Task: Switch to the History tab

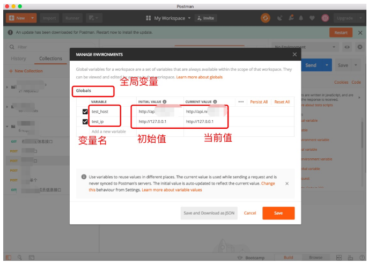Action: coord(18,59)
